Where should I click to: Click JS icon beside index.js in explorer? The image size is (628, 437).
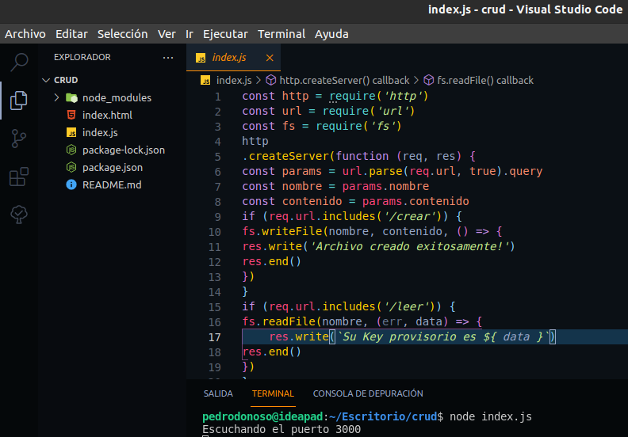coord(71,132)
